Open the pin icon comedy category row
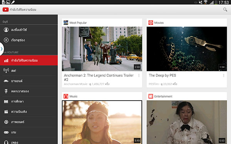The height and width of the screenshot is (144, 231). pyautogui.click(x=29, y=91)
